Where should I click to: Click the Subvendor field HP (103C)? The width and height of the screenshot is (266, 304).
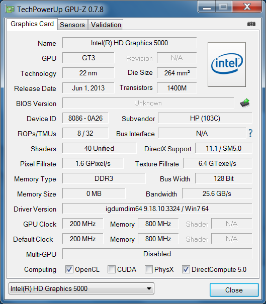[205, 118]
